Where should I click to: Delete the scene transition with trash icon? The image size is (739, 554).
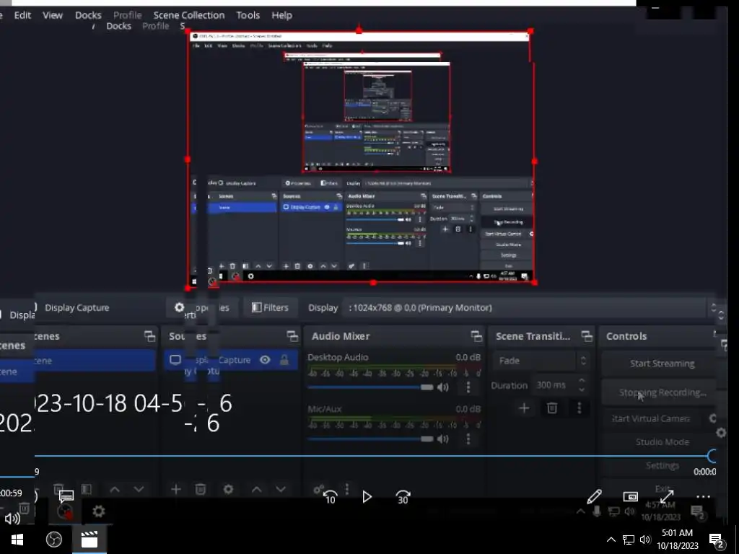(x=552, y=408)
